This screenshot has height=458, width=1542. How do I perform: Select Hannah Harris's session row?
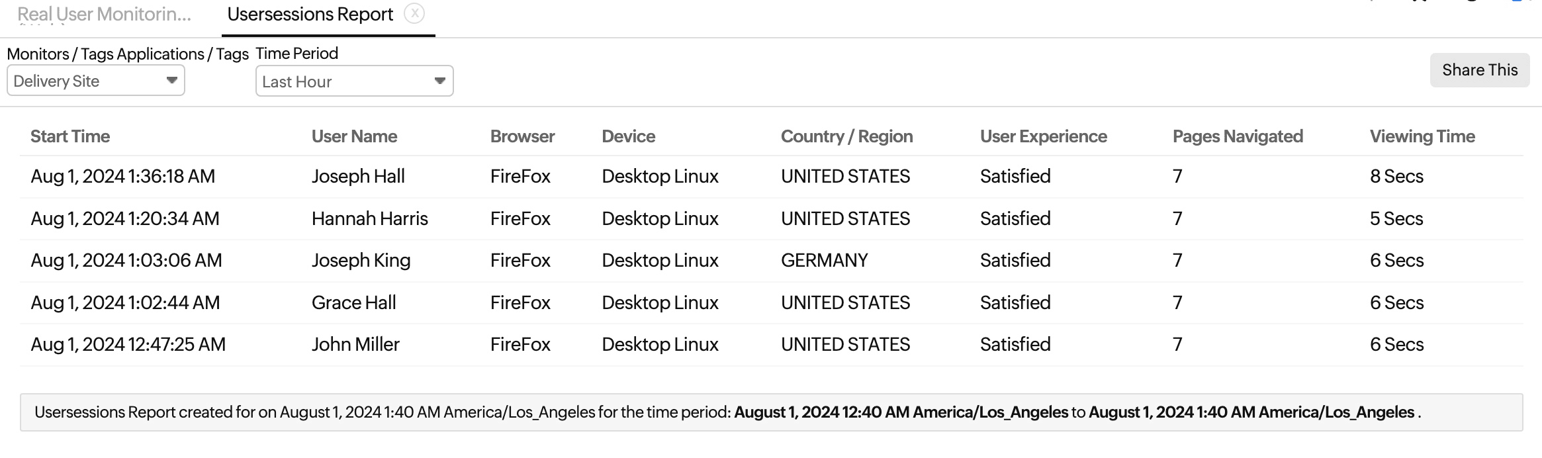pyautogui.click(x=369, y=218)
